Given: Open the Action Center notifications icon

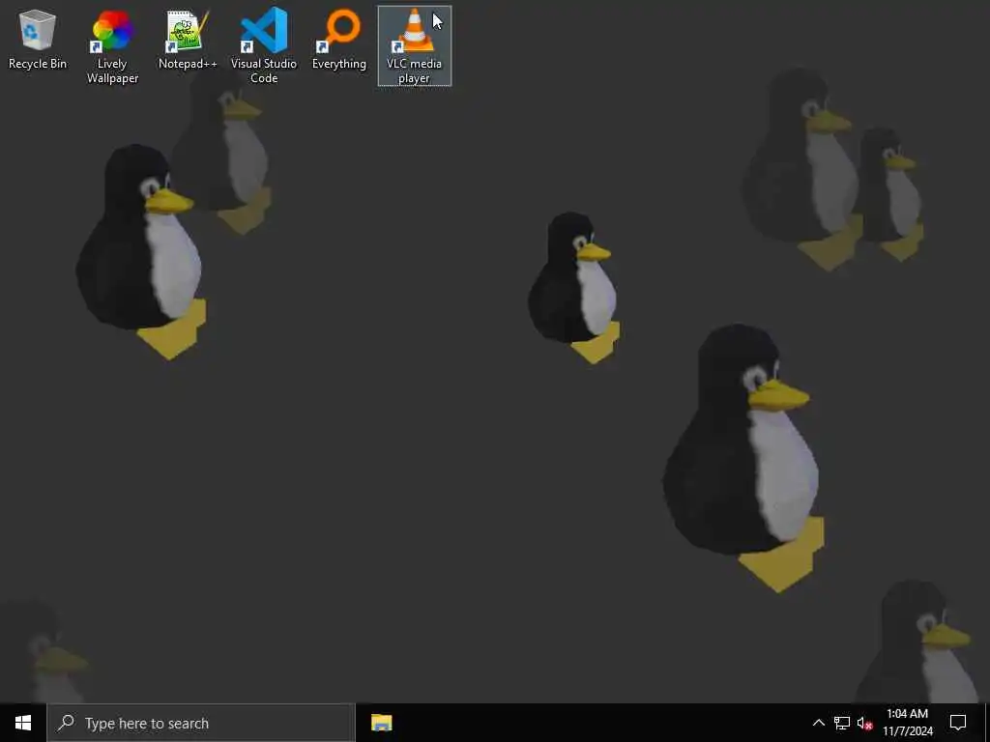Looking at the screenshot, I should 958,723.
